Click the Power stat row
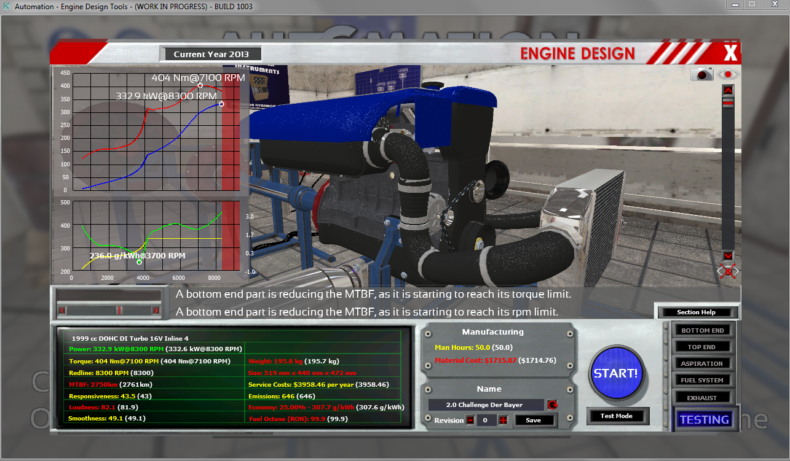790x461 pixels. (x=156, y=349)
